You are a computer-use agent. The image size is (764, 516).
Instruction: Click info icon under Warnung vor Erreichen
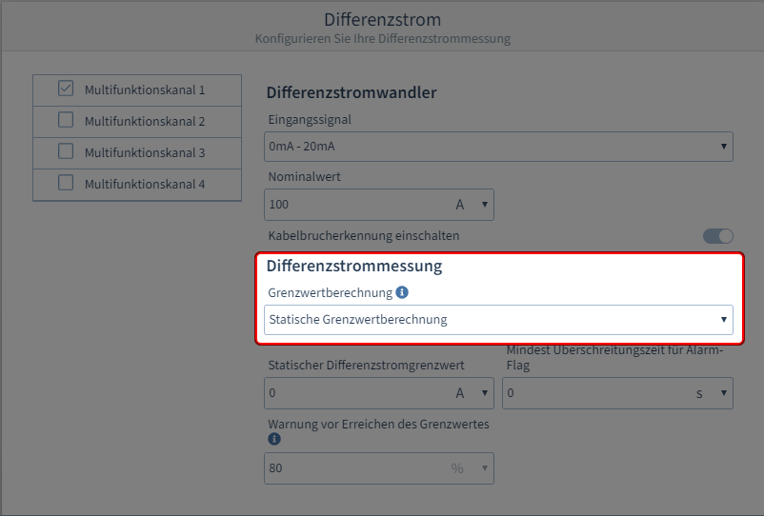click(274, 439)
